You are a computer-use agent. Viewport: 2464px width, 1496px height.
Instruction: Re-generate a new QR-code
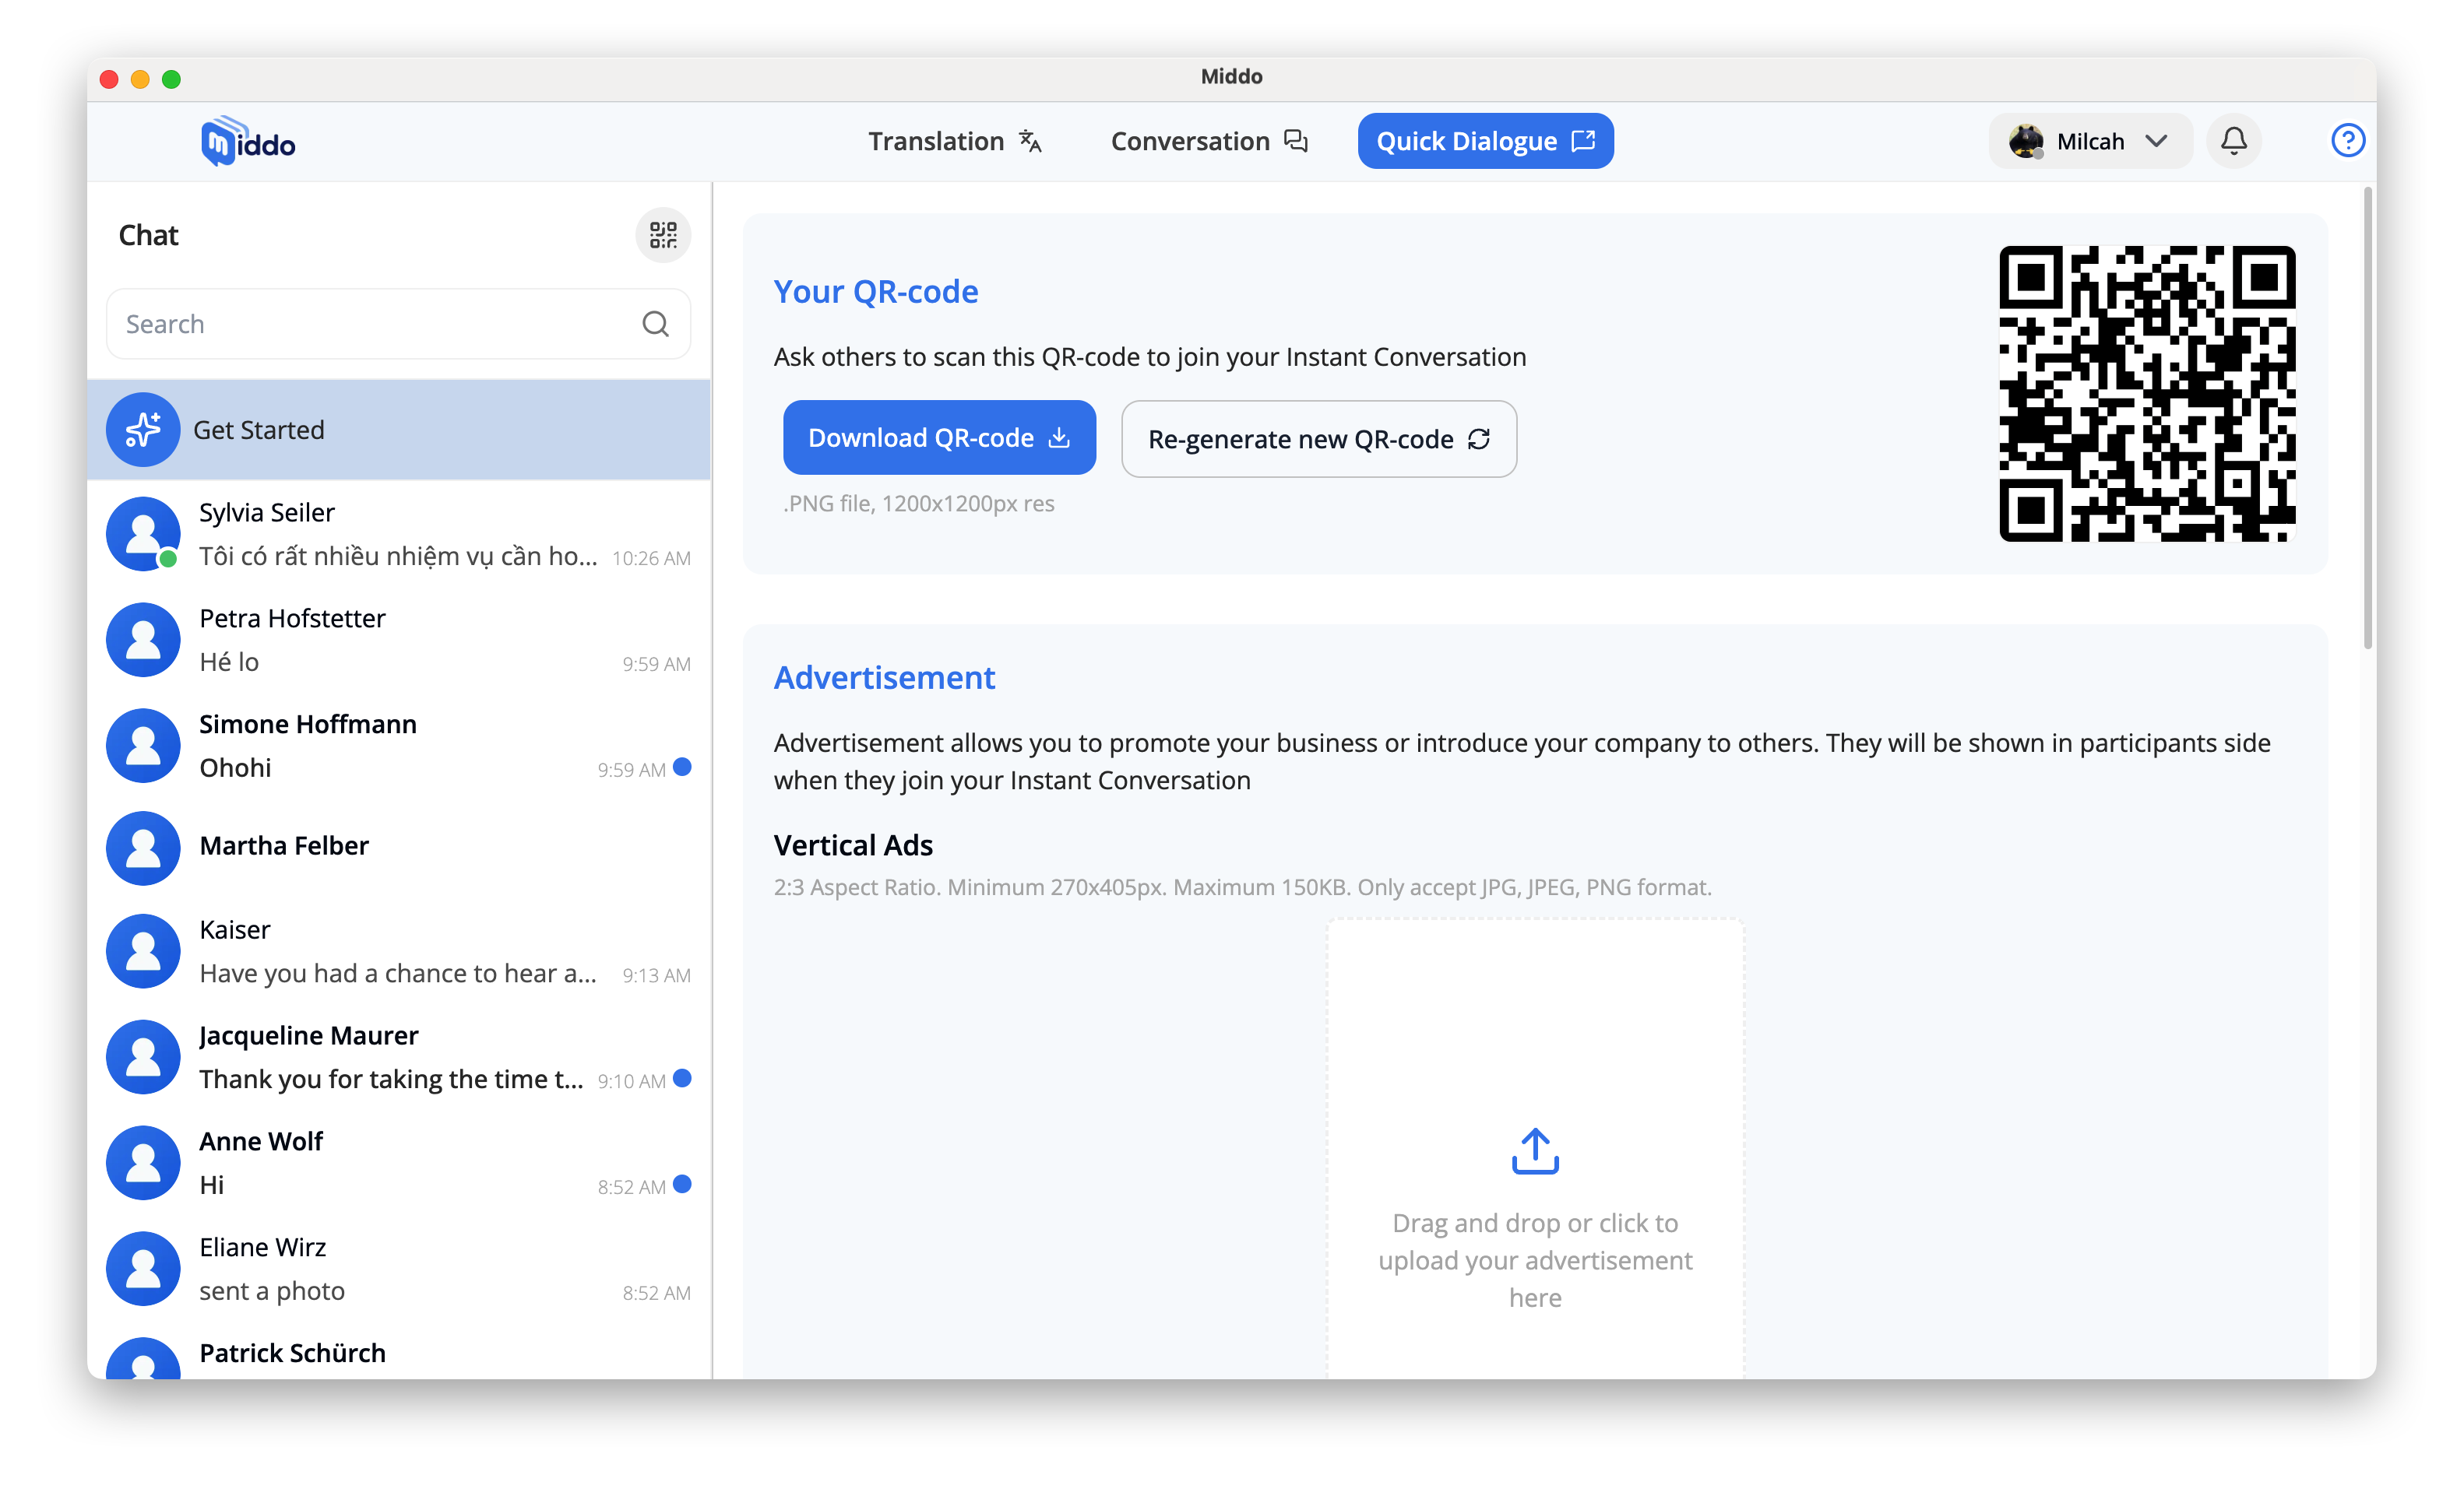tap(1318, 439)
